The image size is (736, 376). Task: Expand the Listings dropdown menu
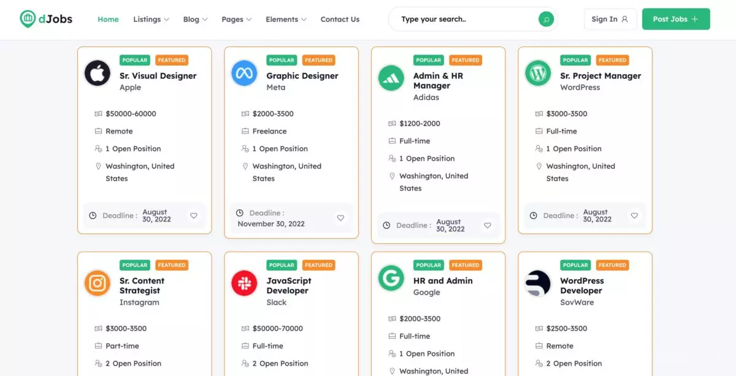151,19
